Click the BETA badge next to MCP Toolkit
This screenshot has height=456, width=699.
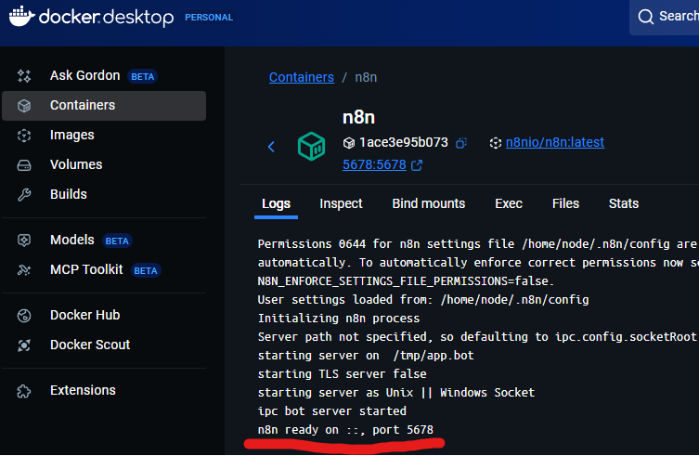tap(146, 271)
